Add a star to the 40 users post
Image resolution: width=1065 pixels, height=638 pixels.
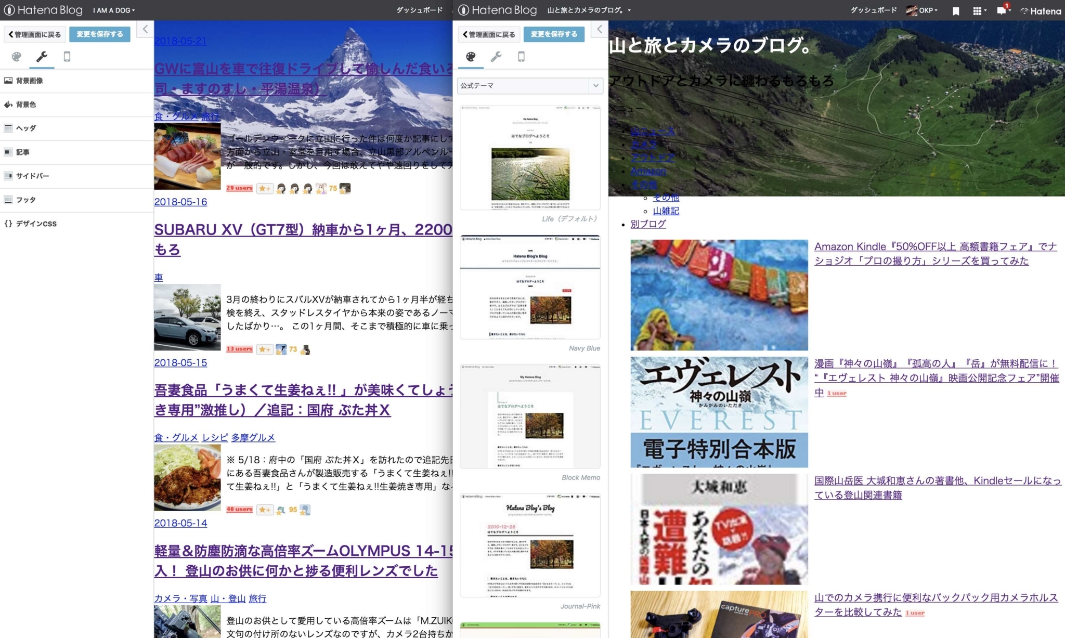click(x=265, y=510)
